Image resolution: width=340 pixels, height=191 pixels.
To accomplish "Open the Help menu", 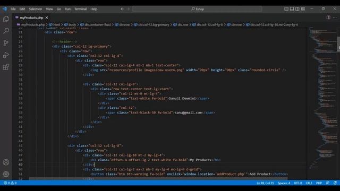I will click(x=94, y=9).
